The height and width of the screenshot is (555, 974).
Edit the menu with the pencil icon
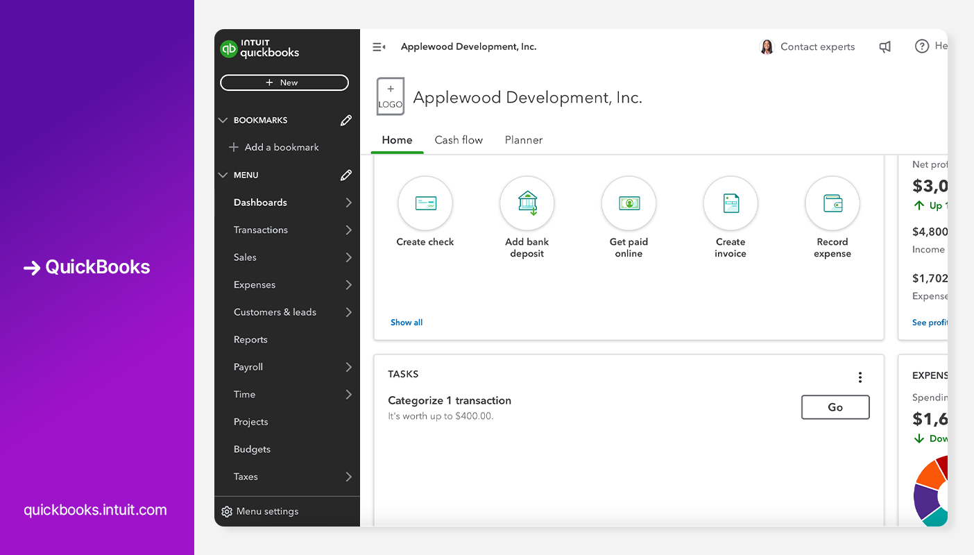pyautogui.click(x=346, y=175)
